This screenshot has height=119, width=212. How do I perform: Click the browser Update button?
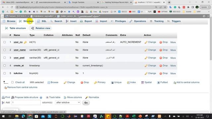pos(205,7)
